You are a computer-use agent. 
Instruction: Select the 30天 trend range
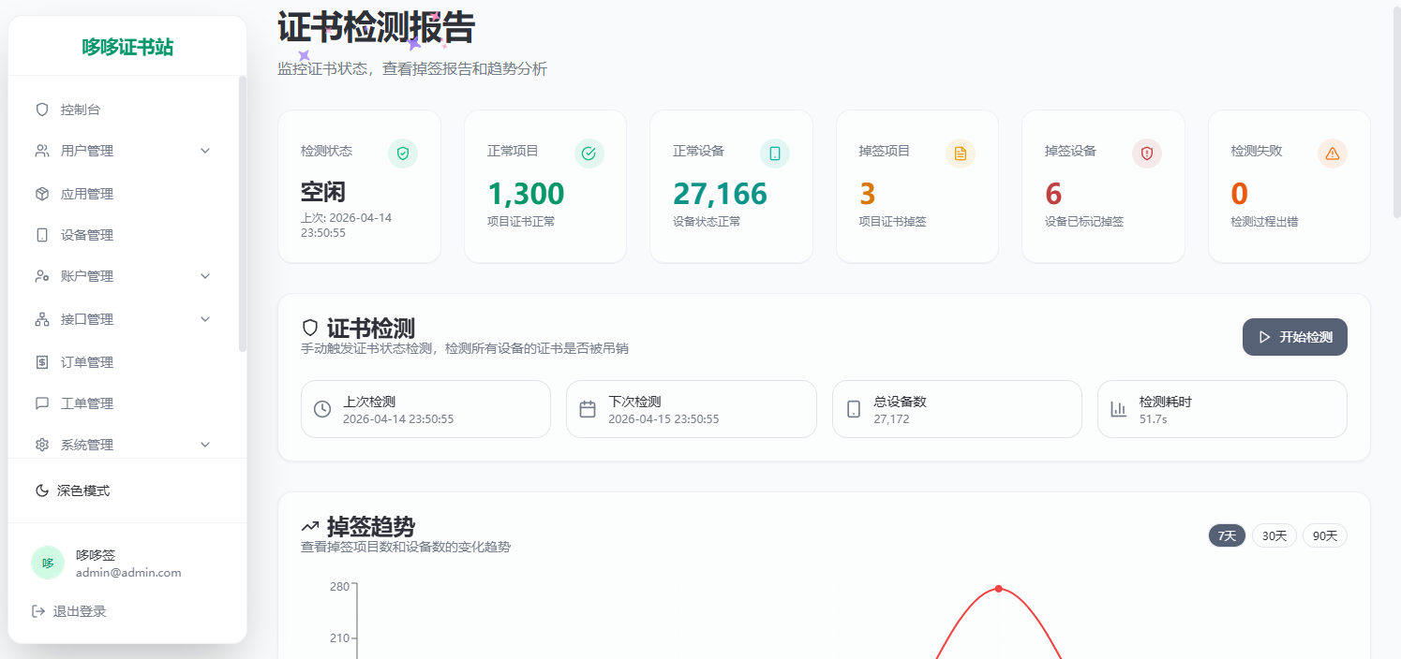(1274, 535)
